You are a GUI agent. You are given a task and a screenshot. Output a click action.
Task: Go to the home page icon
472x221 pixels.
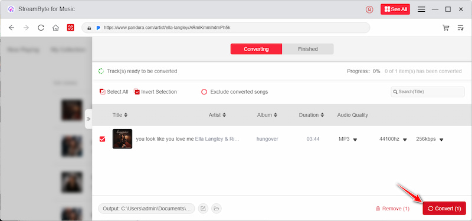point(55,28)
